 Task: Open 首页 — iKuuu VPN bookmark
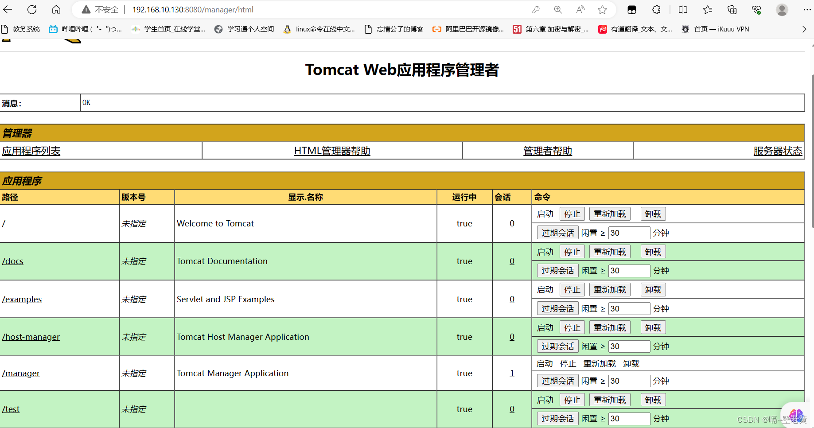pyautogui.click(x=715, y=29)
